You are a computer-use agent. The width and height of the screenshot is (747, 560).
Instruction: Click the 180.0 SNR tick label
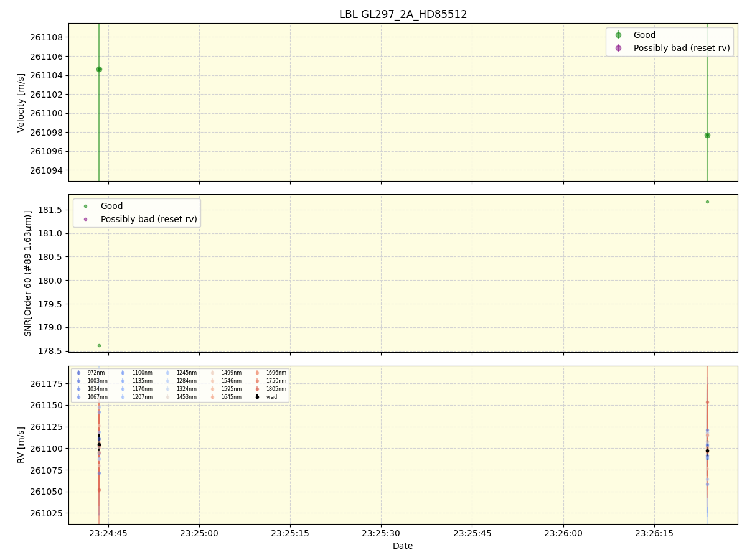pyautogui.click(x=51, y=281)
